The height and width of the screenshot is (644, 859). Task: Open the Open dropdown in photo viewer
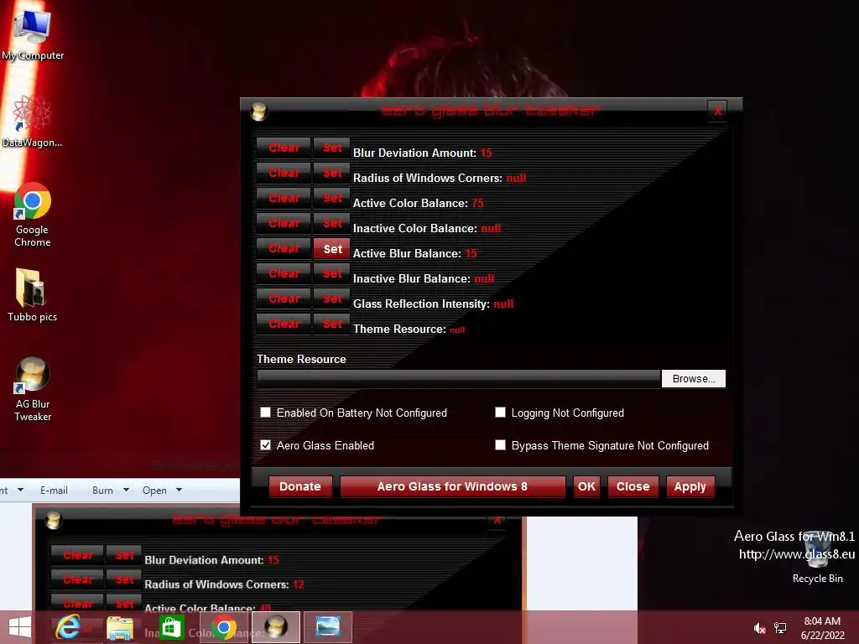click(162, 490)
